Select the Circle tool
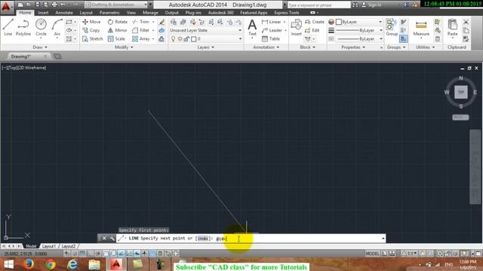483x271 pixels. tap(41, 27)
